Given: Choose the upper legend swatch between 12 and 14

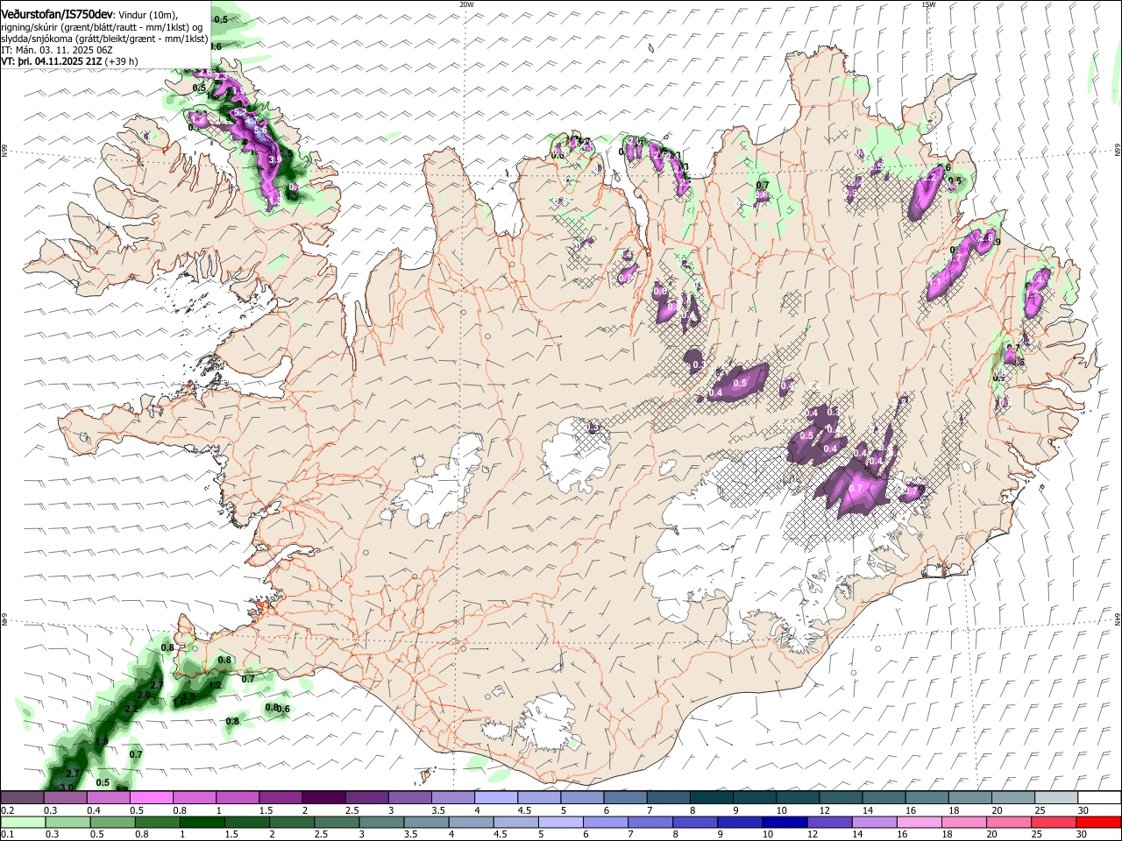Looking at the screenshot, I should (841, 797).
